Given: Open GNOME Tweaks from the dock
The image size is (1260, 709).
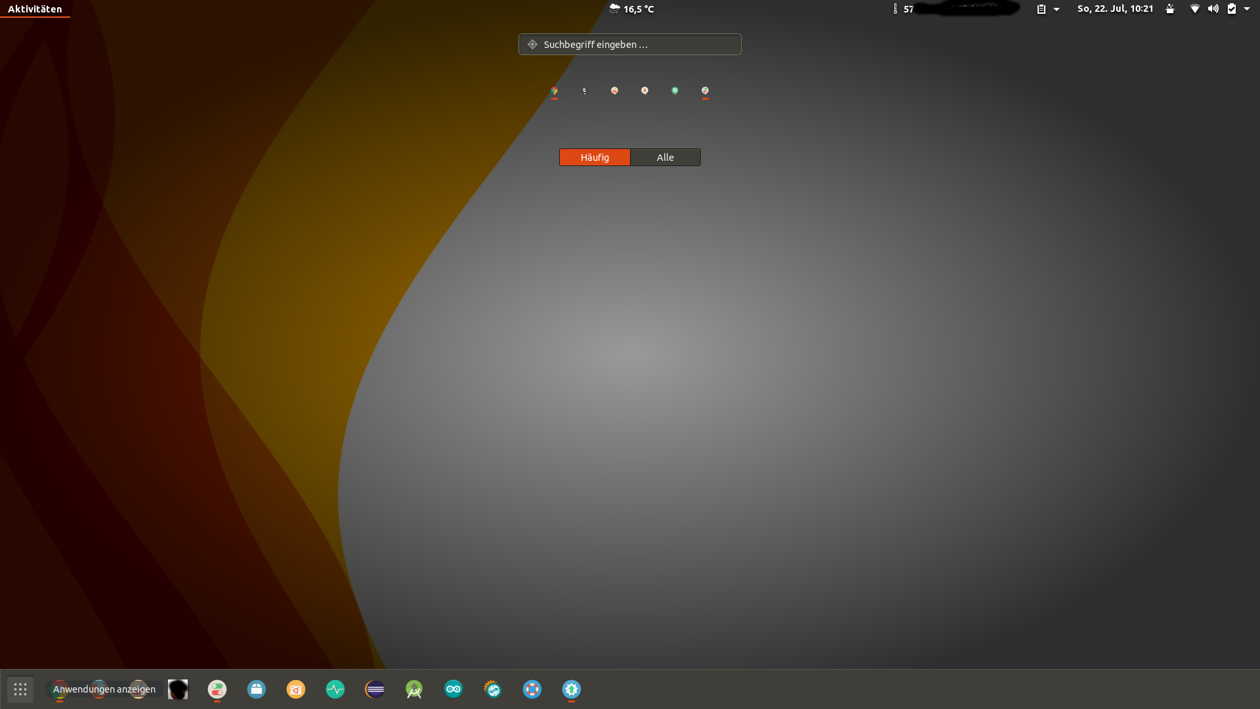Looking at the screenshot, I should point(217,689).
